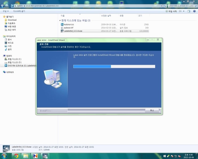The width and height of the screenshot is (198, 159).
Task: Open the file explorer taskbar icon
Action: pos(26,156)
